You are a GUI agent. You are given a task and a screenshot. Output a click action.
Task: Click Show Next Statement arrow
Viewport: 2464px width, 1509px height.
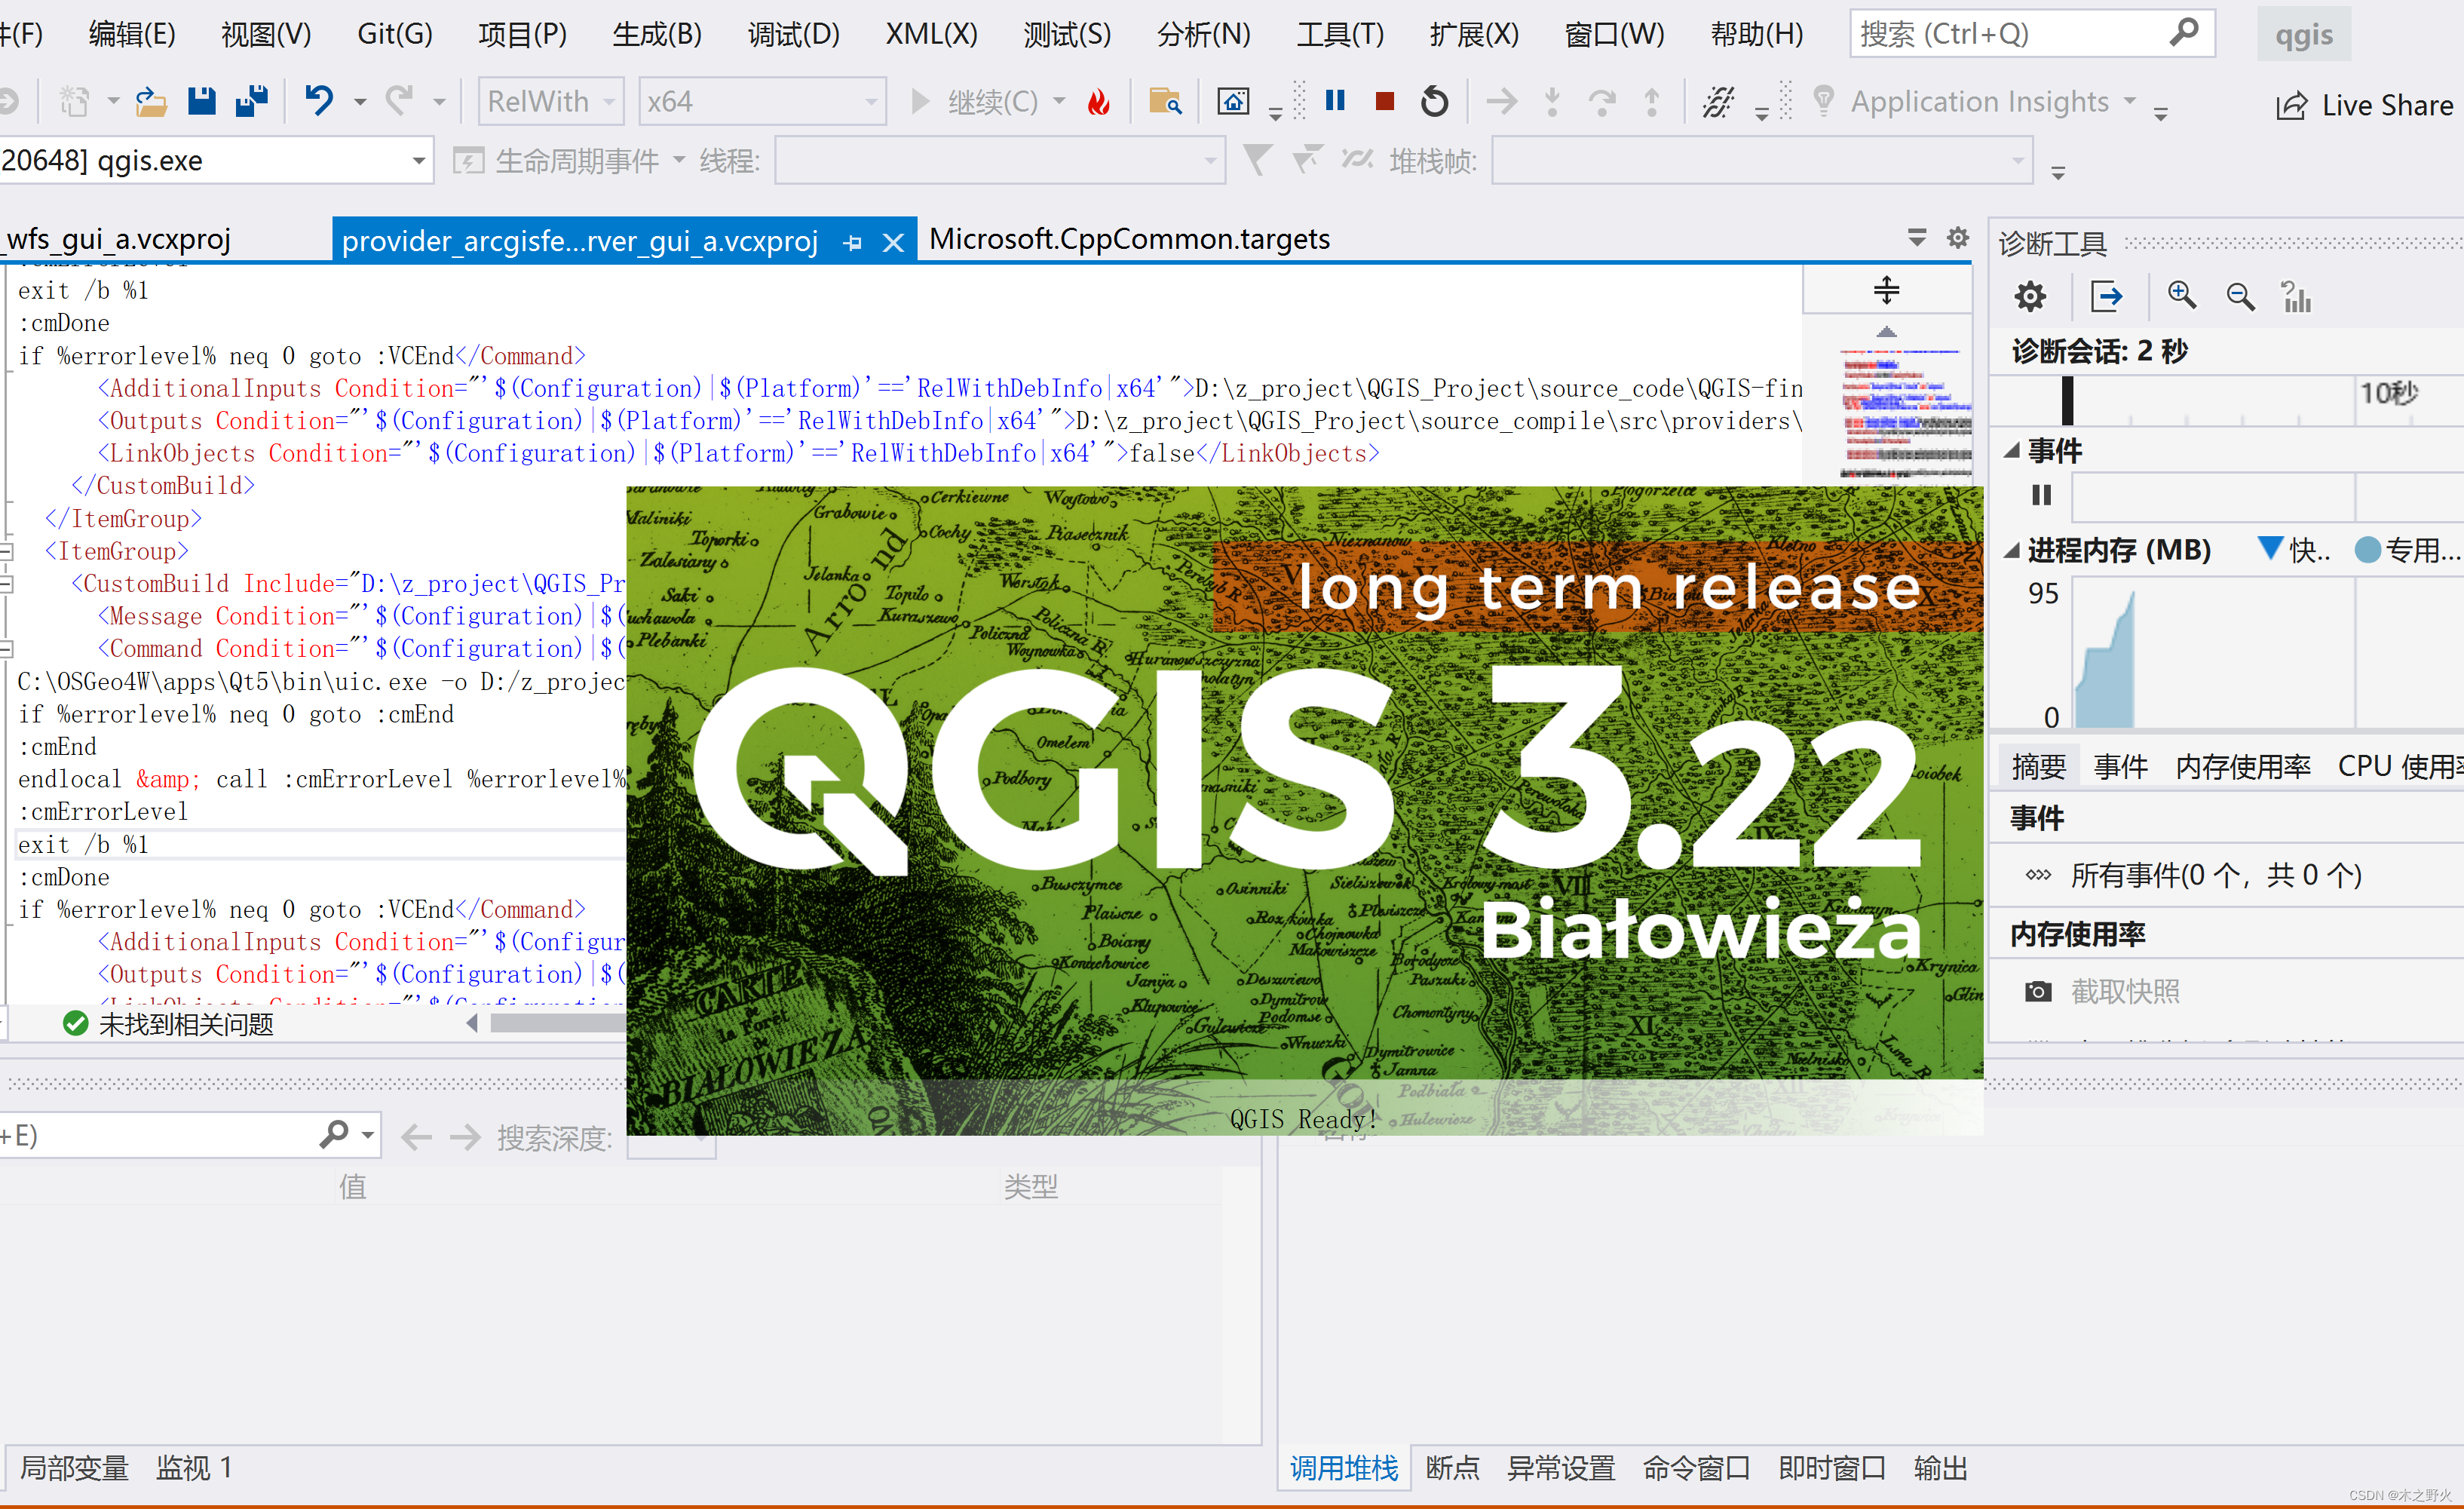(1501, 101)
